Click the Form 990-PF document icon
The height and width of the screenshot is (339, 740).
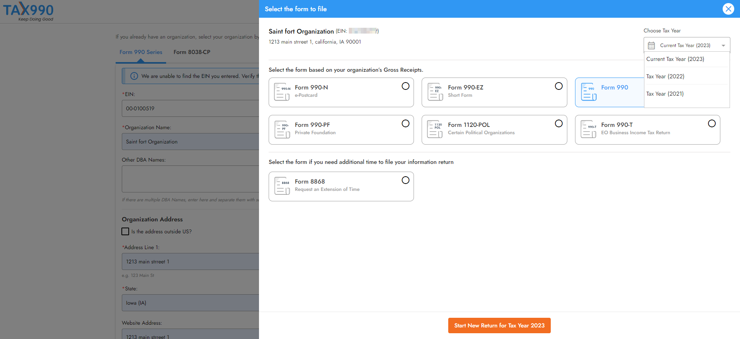coord(282,129)
